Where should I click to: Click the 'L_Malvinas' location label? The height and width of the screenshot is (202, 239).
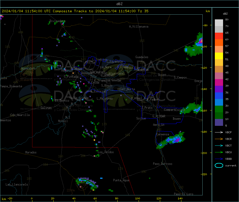(105, 98)
